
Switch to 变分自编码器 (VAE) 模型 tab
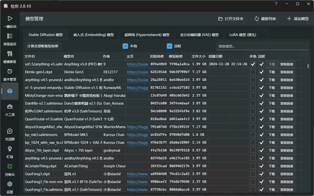click(199, 35)
